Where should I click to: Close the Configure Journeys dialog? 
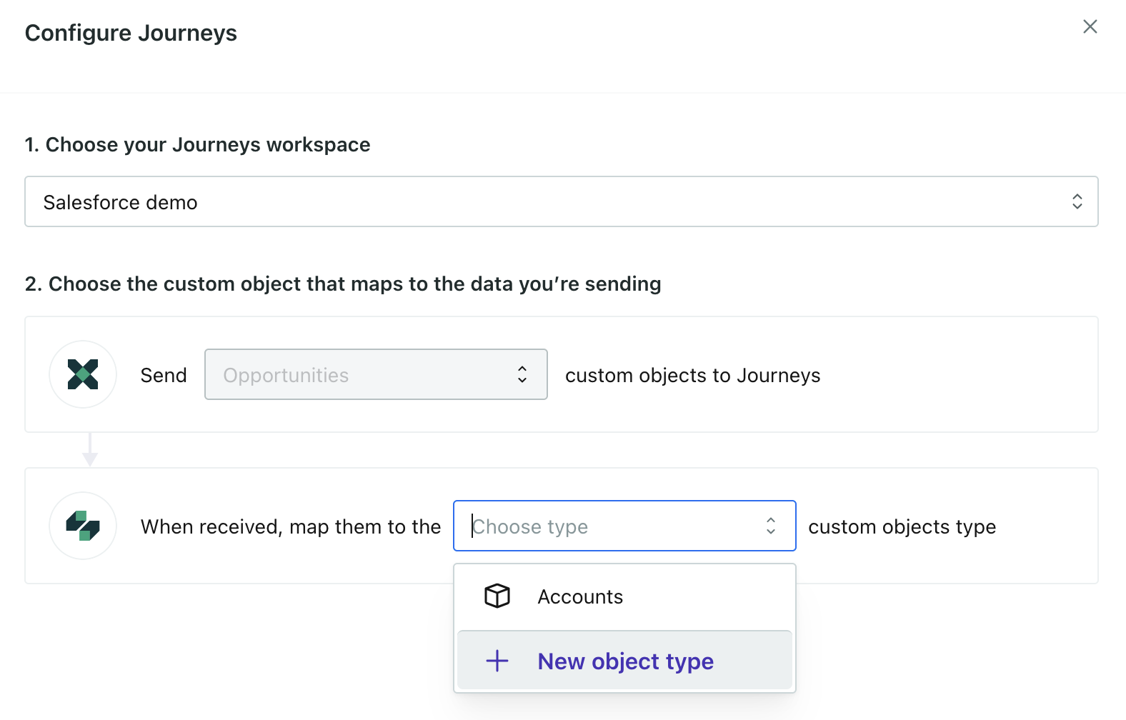(1090, 26)
